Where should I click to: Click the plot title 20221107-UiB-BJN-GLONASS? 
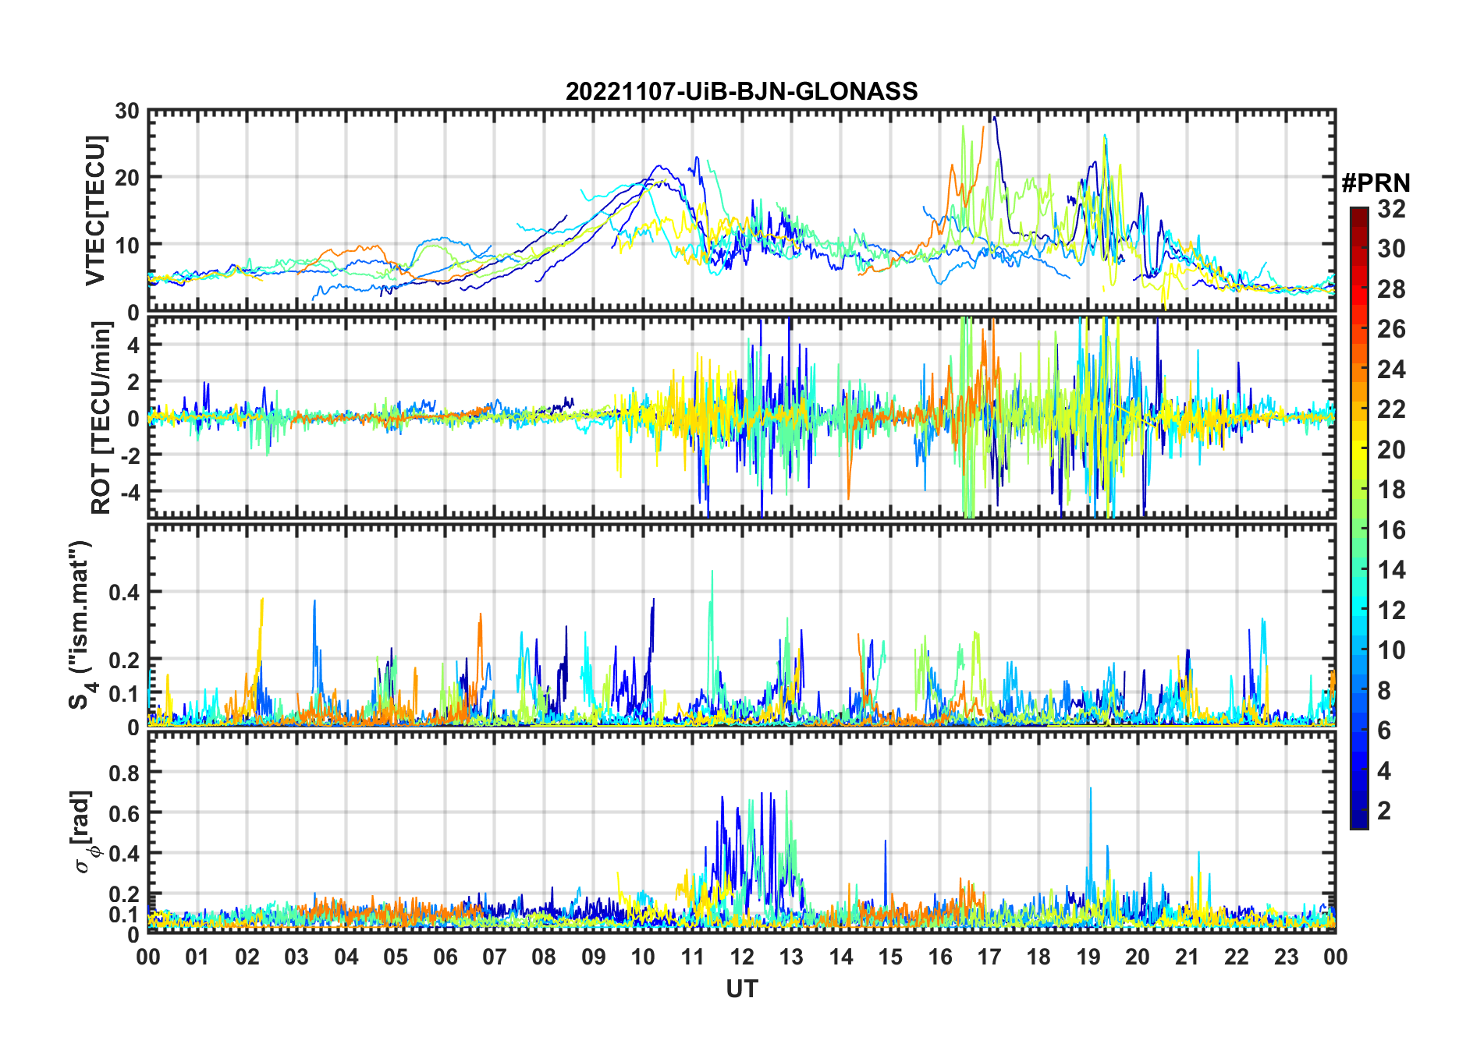coord(741,92)
